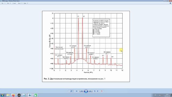
Task: Open the black screen recorder taskbar icon
Action: point(19,95)
